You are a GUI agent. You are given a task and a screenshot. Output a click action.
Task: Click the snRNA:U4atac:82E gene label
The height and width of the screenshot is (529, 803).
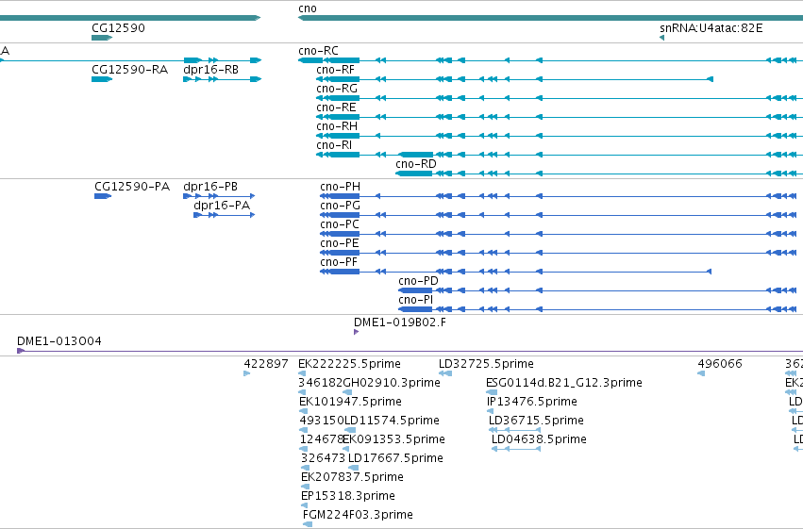[711, 27]
